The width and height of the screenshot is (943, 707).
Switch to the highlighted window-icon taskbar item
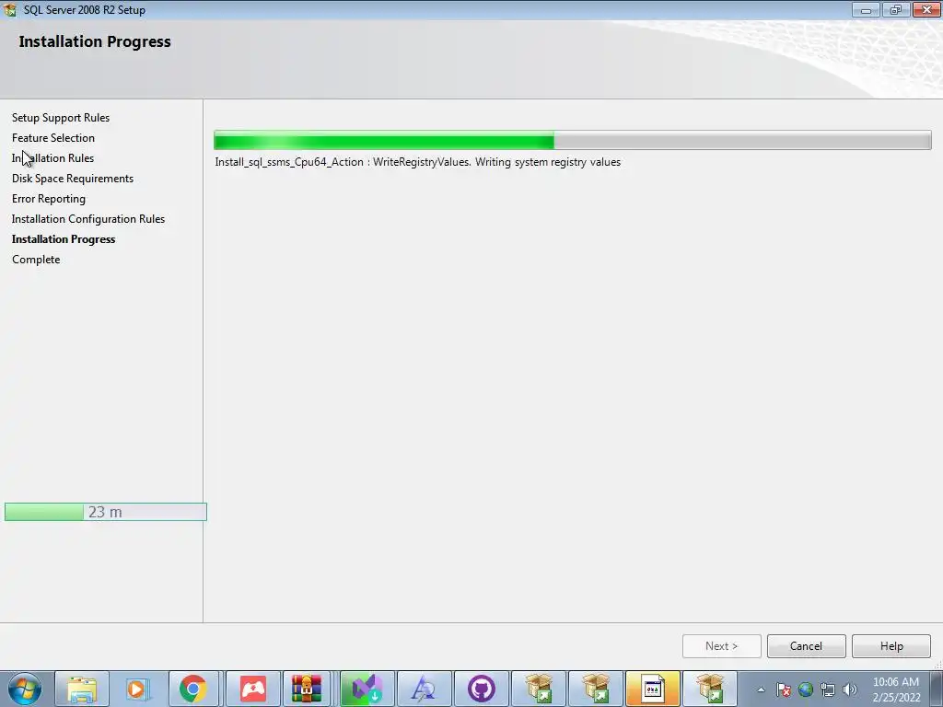tap(653, 689)
